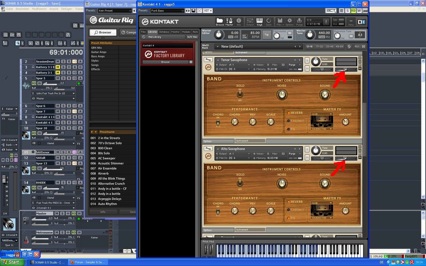Click Tenor Saxophone Purge button

pyautogui.click(x=294, y=65)
